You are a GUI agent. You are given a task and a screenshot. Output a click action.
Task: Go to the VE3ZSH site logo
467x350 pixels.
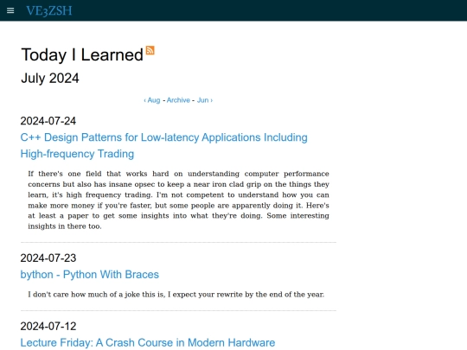coord(49,10)
